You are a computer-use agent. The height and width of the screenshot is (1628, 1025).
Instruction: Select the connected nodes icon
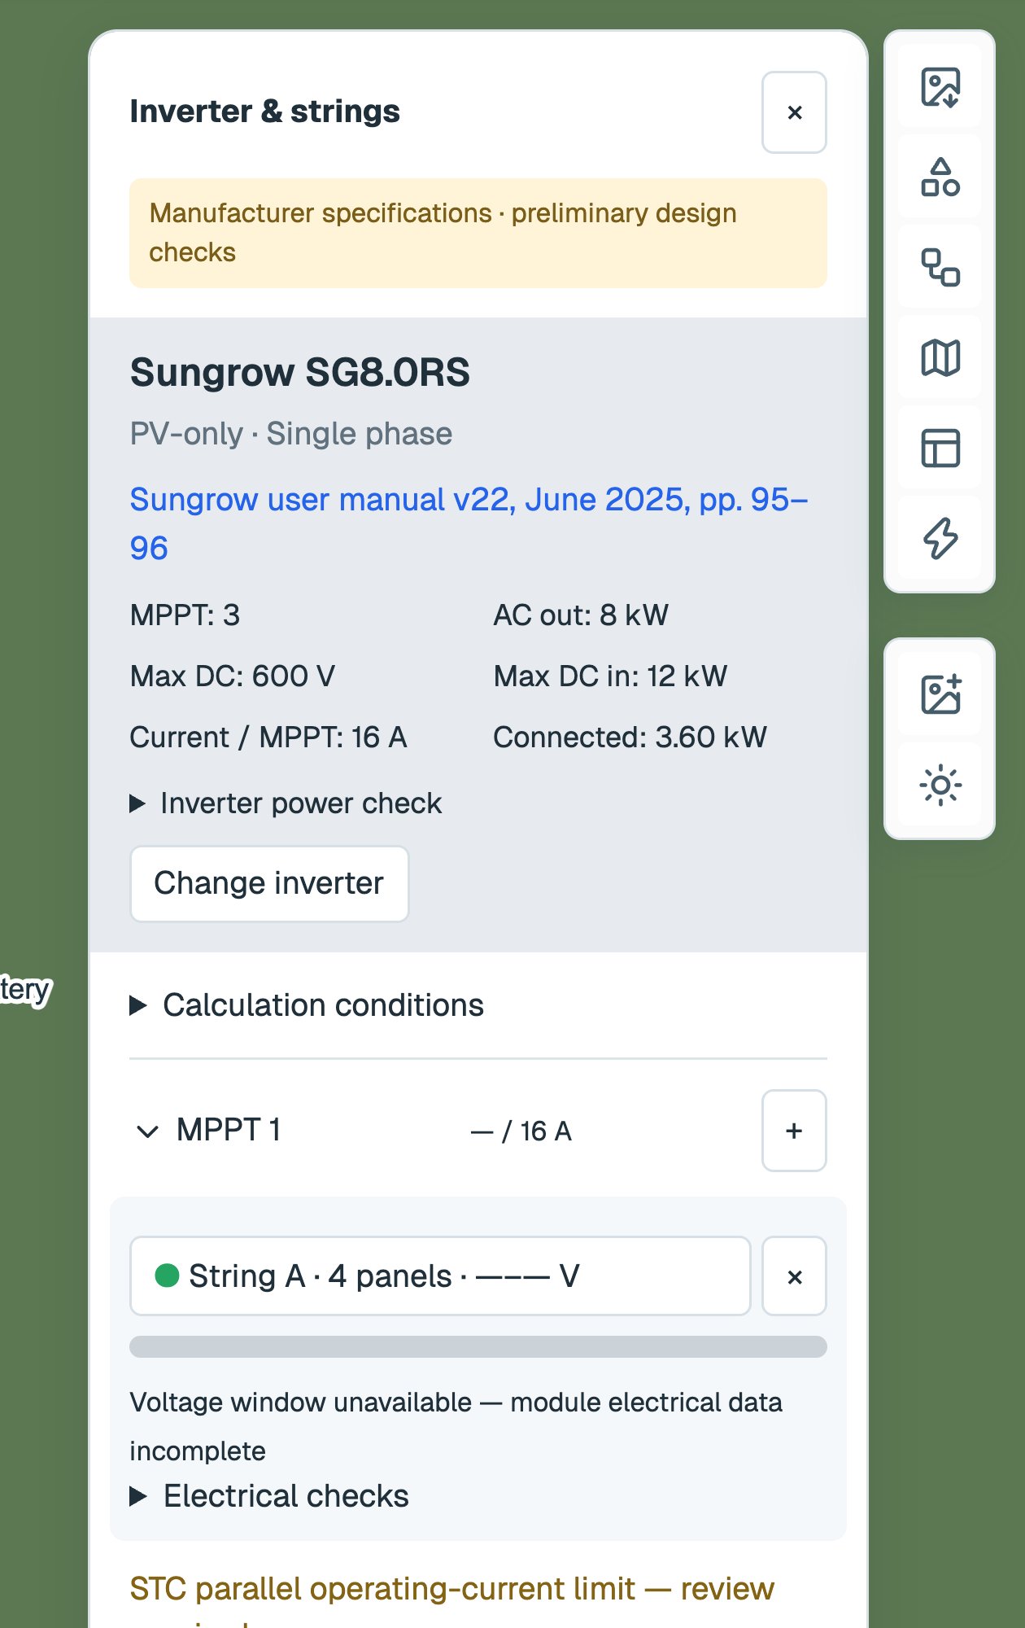coord(940,268)
